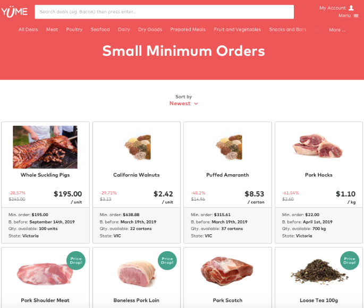364x308 pixels.
Task: Open the Puffed Amaranth deal
Action: (x=227, y=175)
